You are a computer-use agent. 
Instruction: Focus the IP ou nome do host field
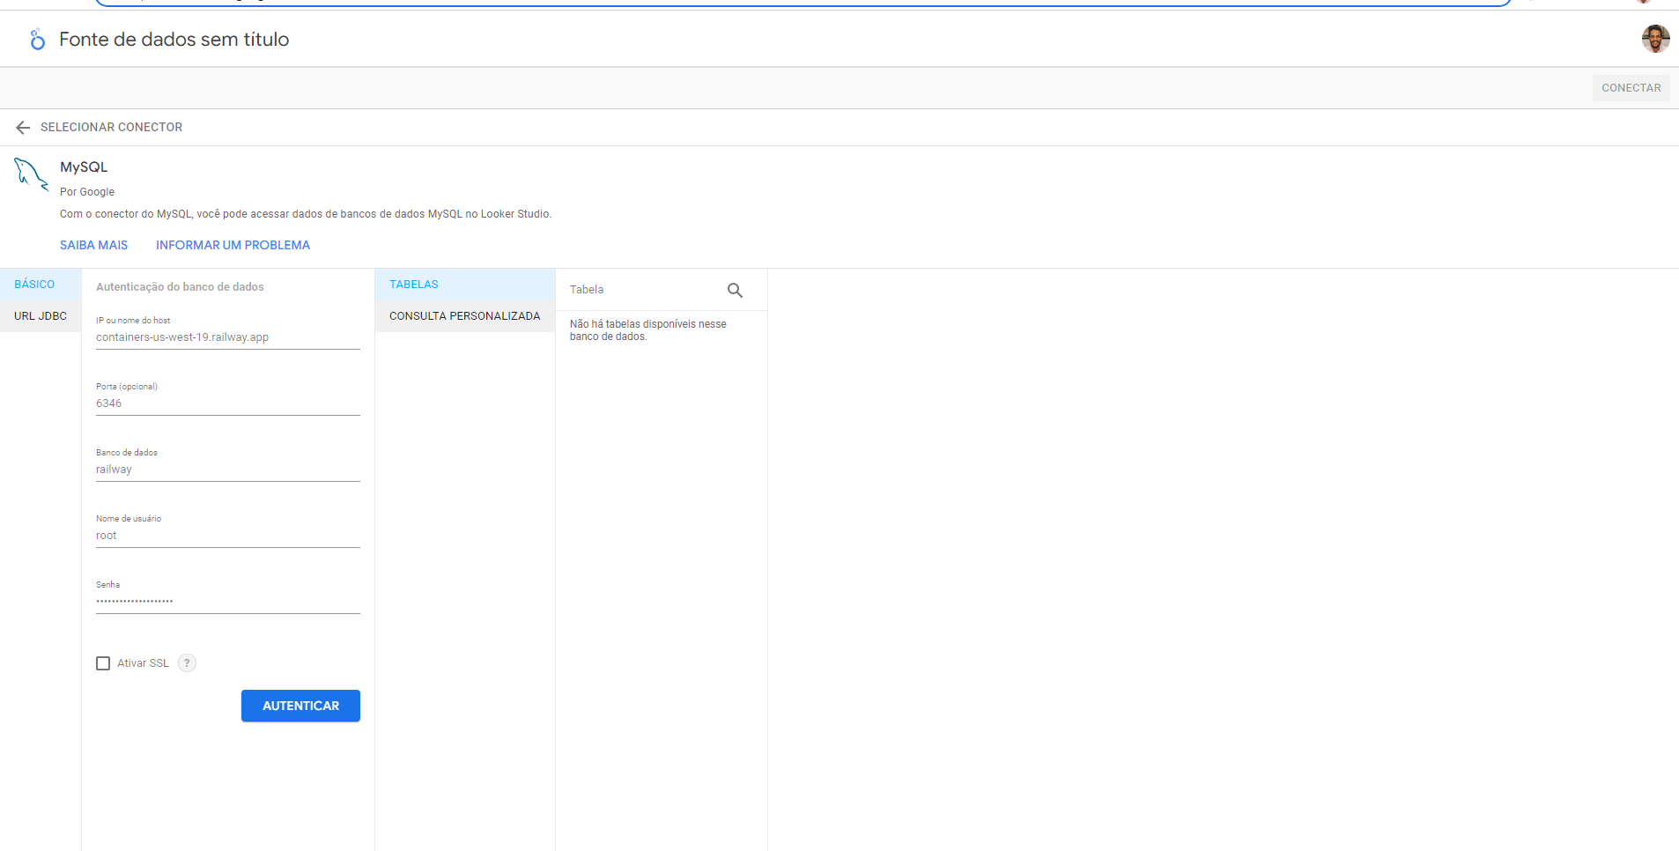point(228,337)
